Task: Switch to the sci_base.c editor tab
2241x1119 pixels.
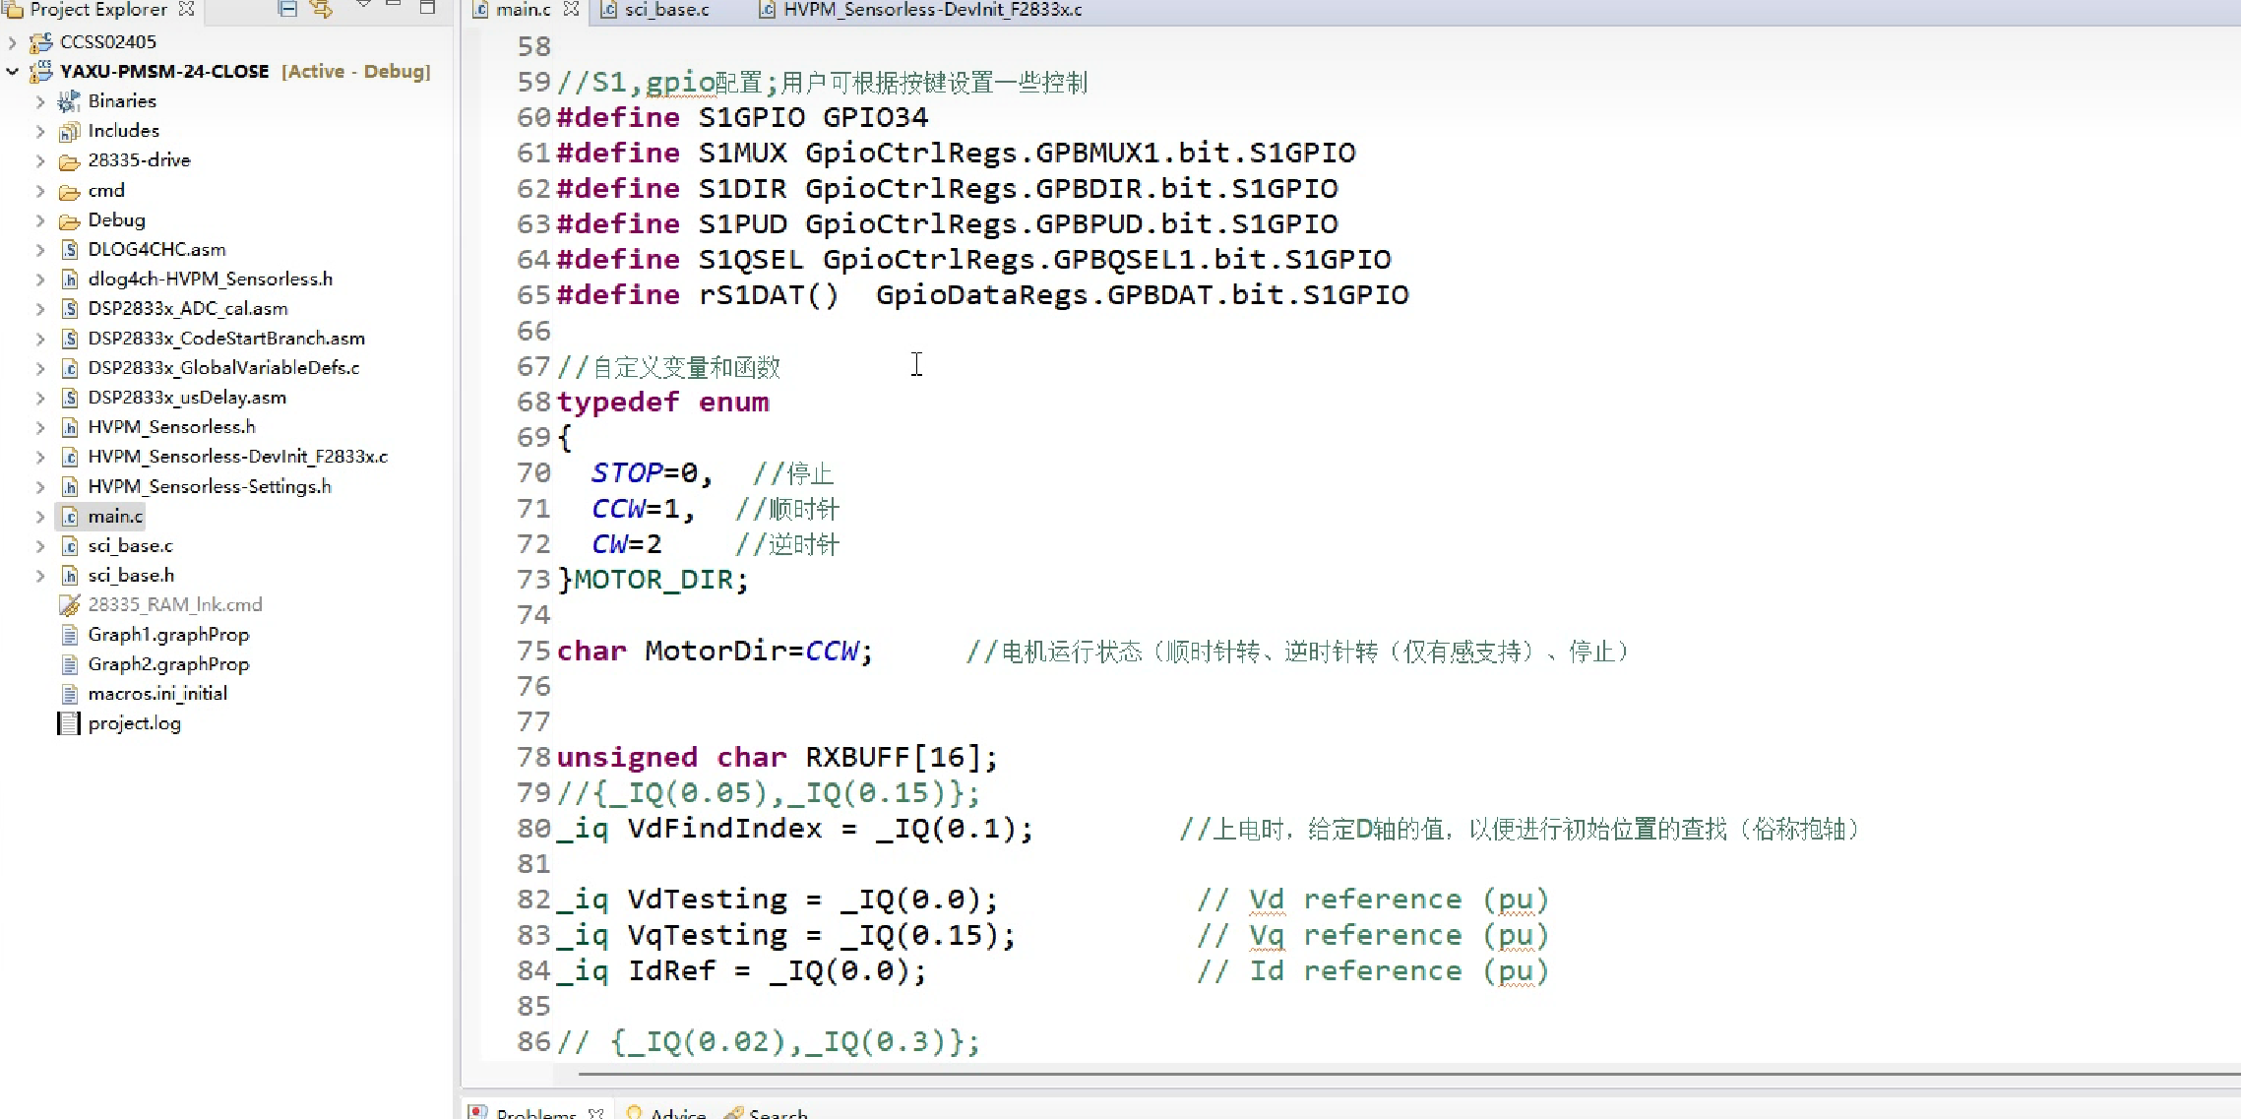Action: coord(665,10)
